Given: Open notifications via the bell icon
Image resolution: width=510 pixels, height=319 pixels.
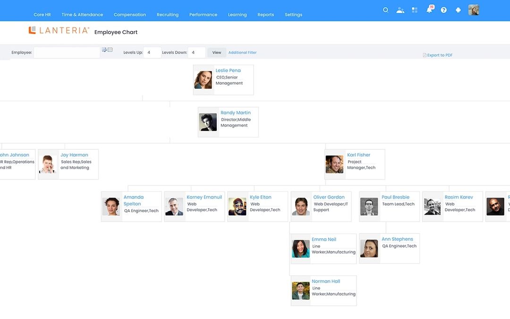Looking at the screenshot, I should tap(429, 9).
